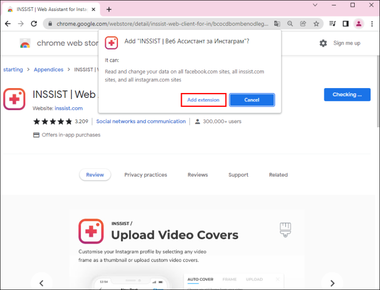380x290 pixels.
Task: Show next screenshot in carousel
Action: point(332,283)
